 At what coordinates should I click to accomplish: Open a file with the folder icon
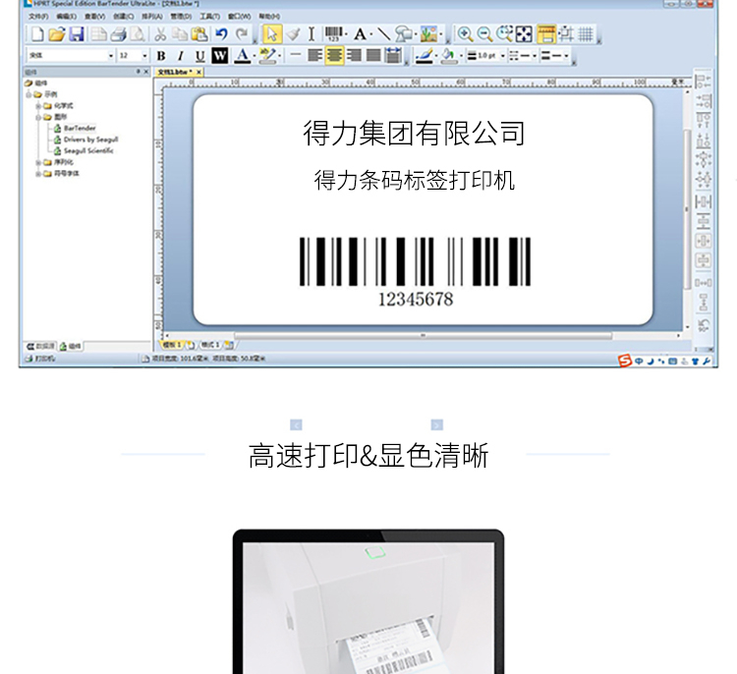(x=56, y=34)
